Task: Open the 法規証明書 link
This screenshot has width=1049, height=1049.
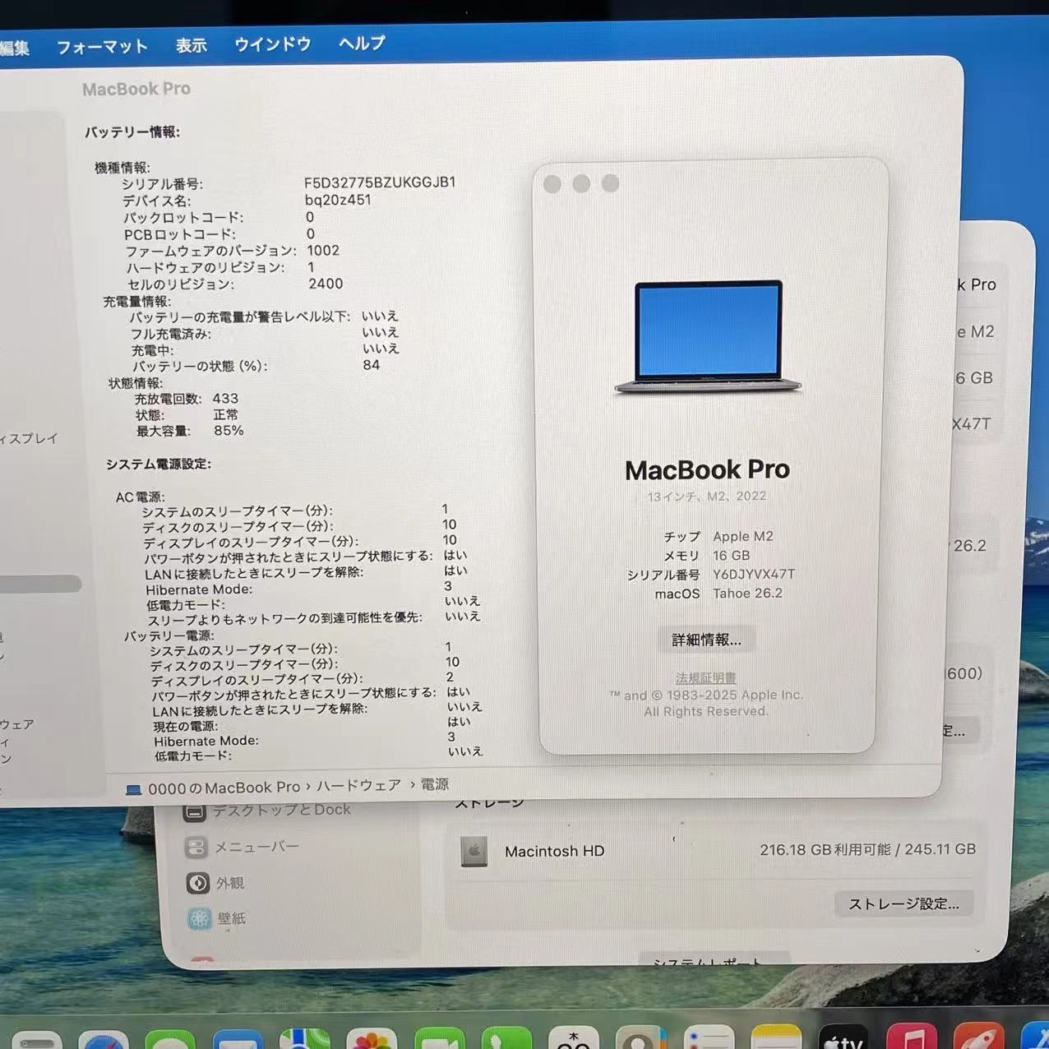Action: pyautogui.click(x=706, y=678)
